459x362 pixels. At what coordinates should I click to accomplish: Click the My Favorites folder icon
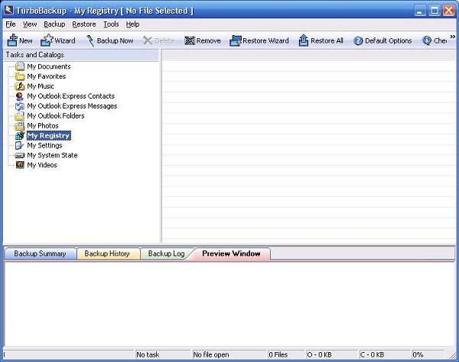click(x=20, y=76)
